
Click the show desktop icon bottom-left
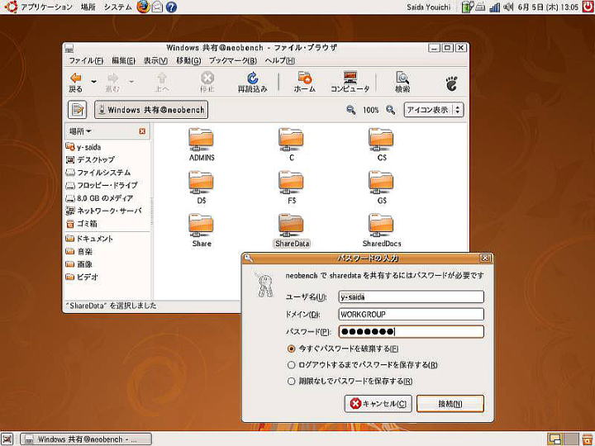(7, 439)
